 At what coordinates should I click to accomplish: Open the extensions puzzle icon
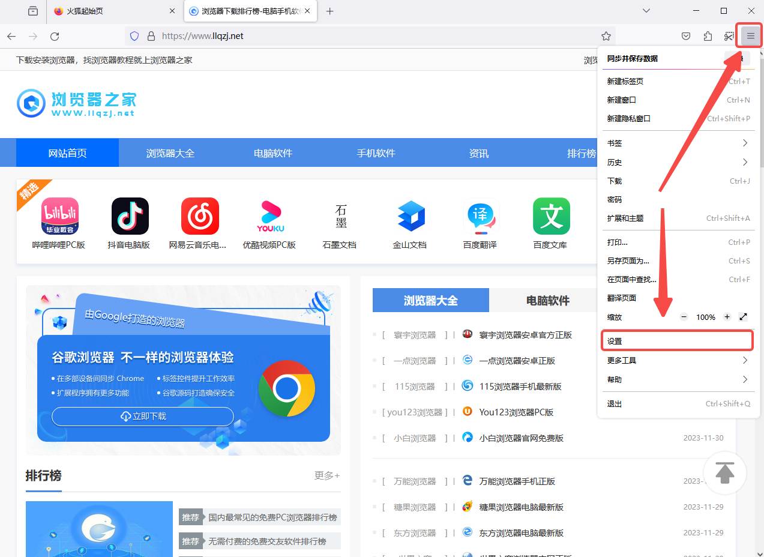[708, 36]
